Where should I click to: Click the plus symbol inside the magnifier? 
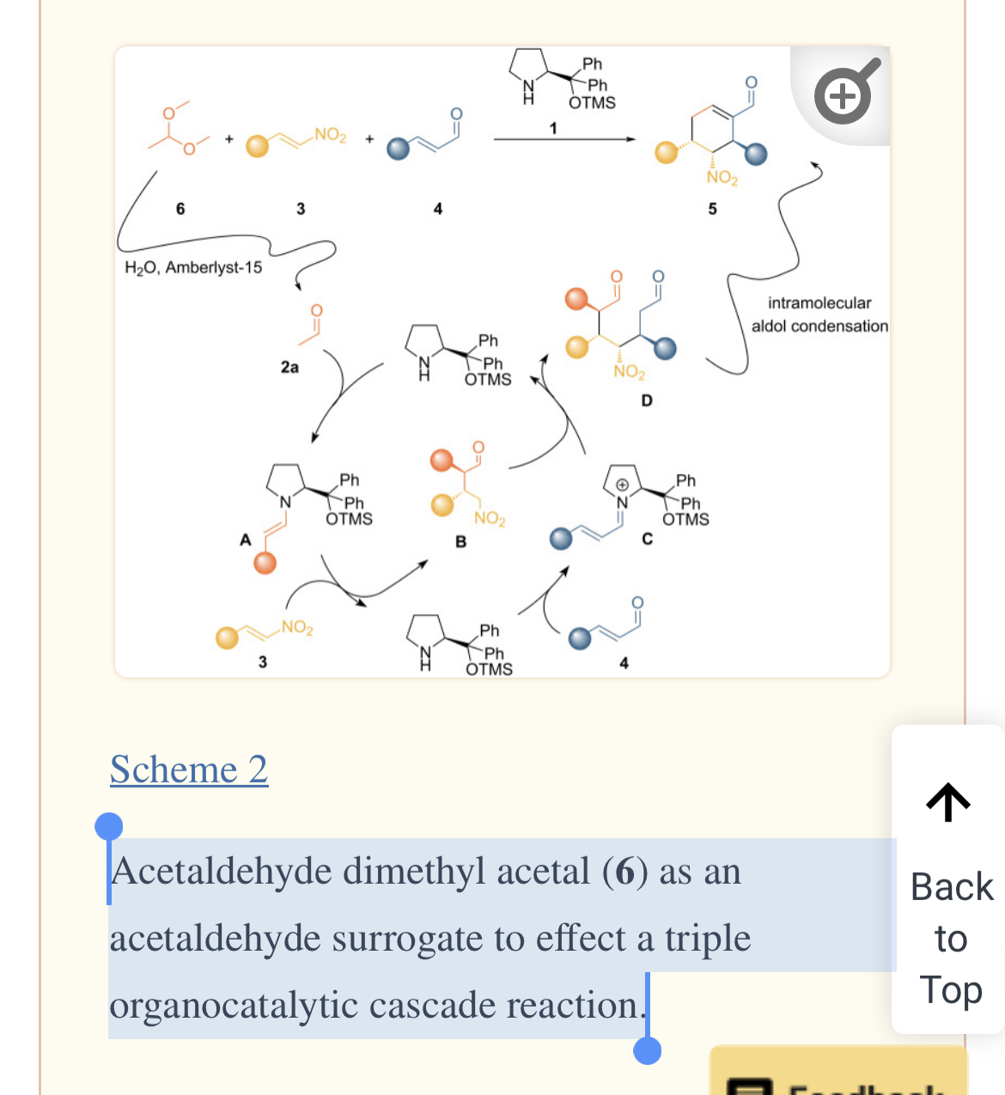click(843, 94)
